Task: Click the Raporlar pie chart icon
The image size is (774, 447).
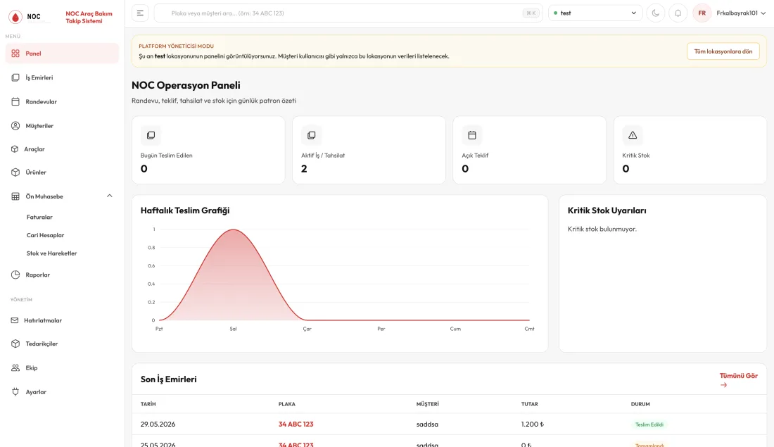Action: [x=15, y=275]
